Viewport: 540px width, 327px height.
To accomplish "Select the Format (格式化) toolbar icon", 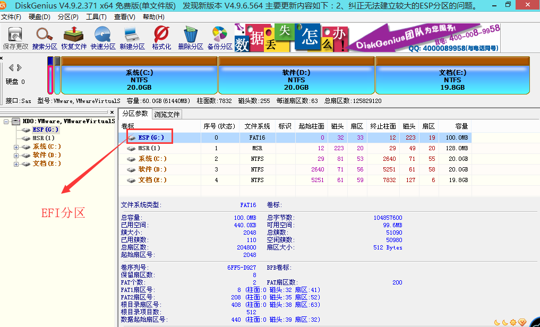I will tap(161, 38).
